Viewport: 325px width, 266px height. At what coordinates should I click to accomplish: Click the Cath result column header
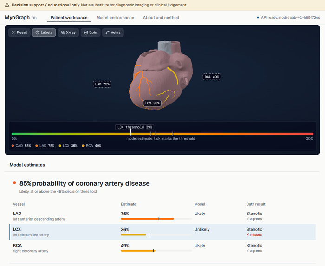coord(256,204)
